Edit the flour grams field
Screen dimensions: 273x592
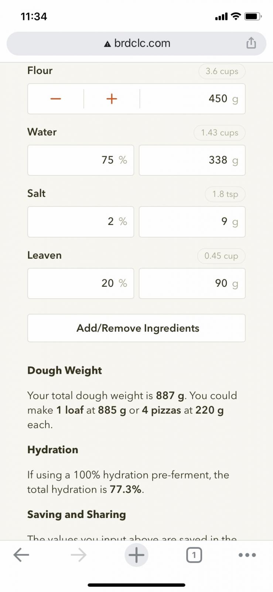click(192, 99)
